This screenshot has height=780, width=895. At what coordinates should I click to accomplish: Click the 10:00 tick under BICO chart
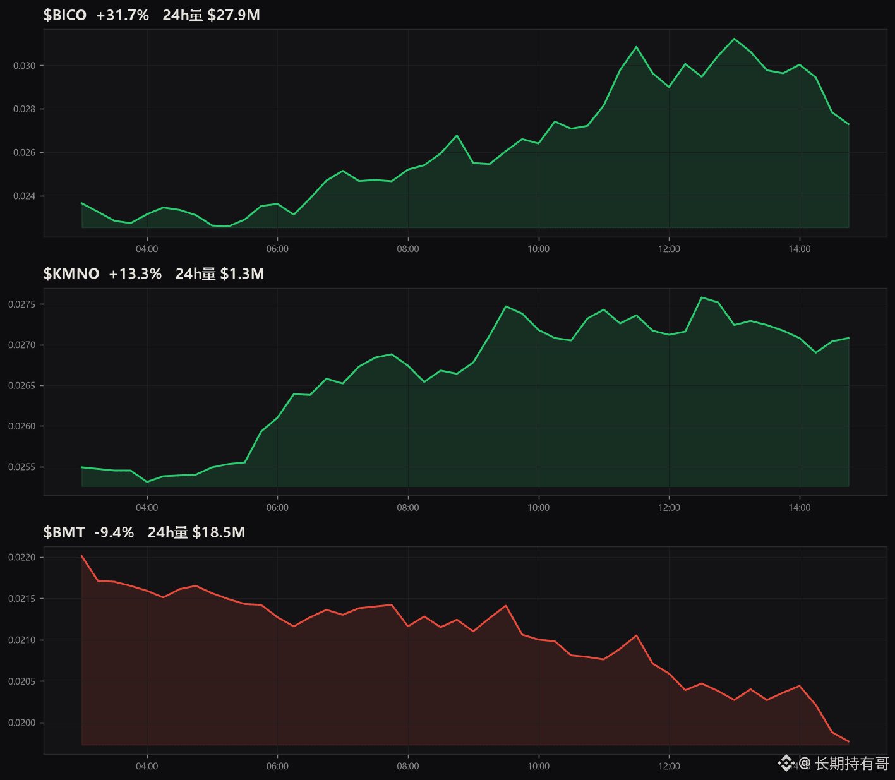point(539,249)
